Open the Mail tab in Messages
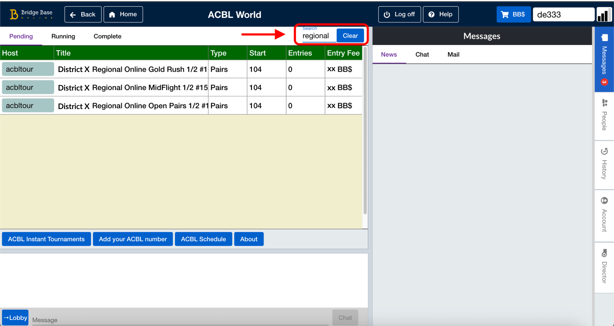This screenshot has height=326, width=614. point(453,54)
